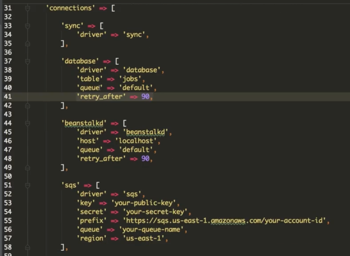Place the cursor on the 'retry_after' key on line 41
Image resolution: width=350 pixels, height=256 pixels.
tap(100, 97)
